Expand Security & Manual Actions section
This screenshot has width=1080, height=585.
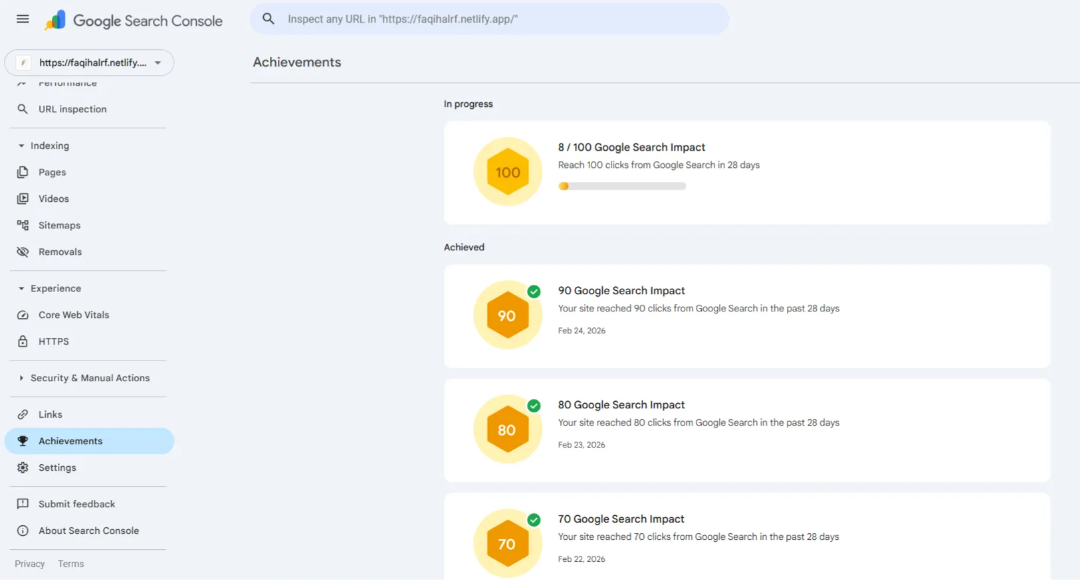pyautogui.click(x=21, y=378)
